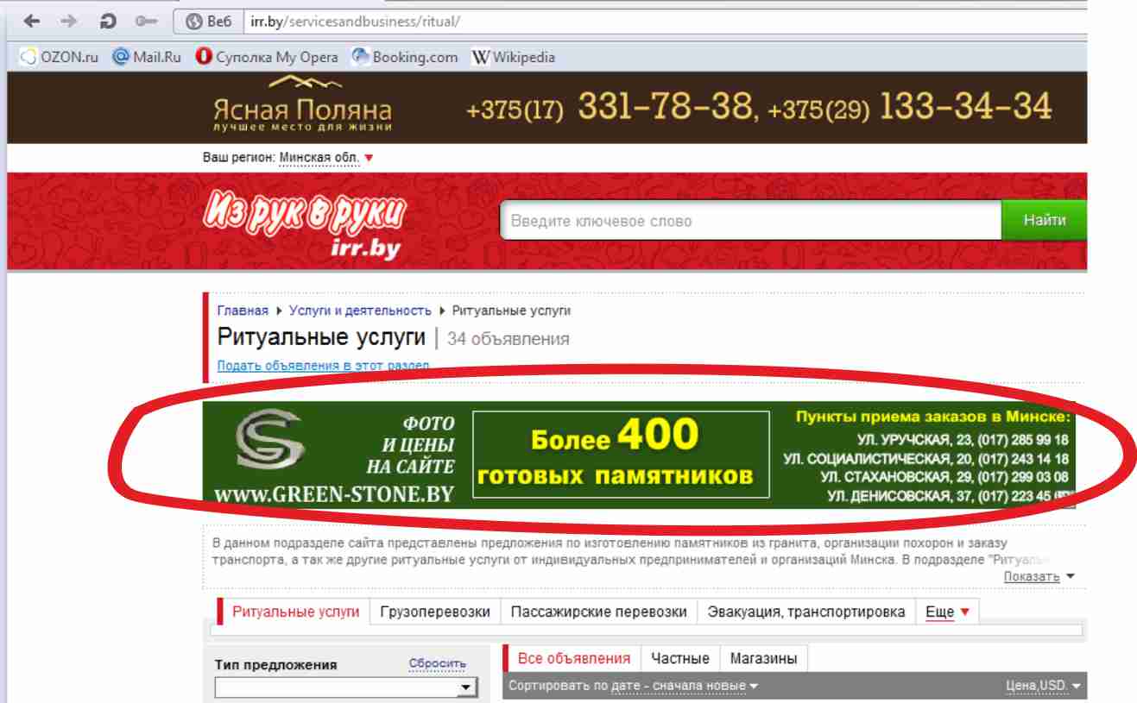Click the browser back arrow
The height and width of the screenshot is (703, 1137).
tap(32, 22)
